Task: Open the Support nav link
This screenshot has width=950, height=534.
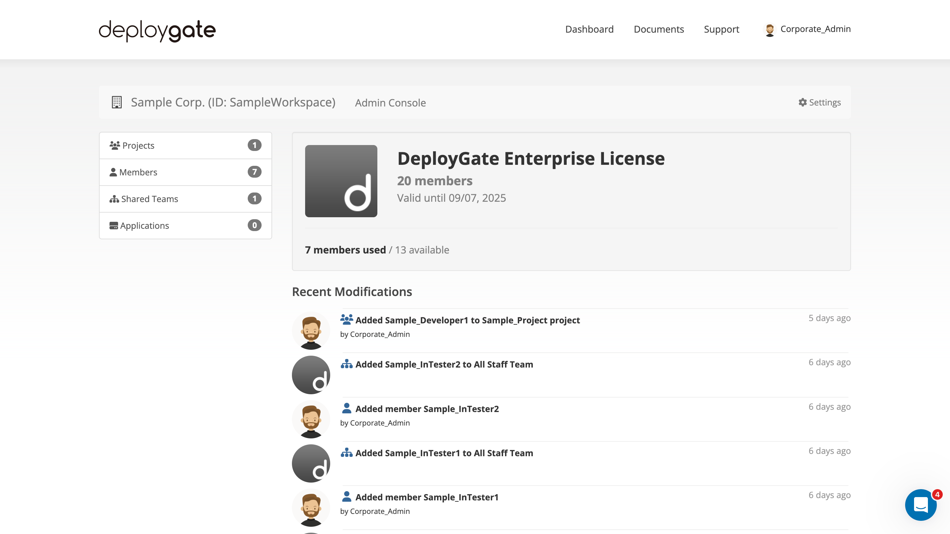Action: [x=721, y=29]
